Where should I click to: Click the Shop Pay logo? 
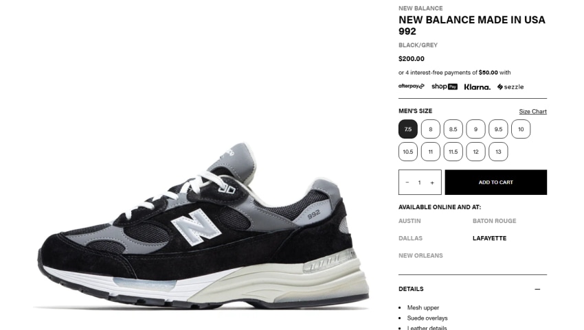(x=445, y=86)
